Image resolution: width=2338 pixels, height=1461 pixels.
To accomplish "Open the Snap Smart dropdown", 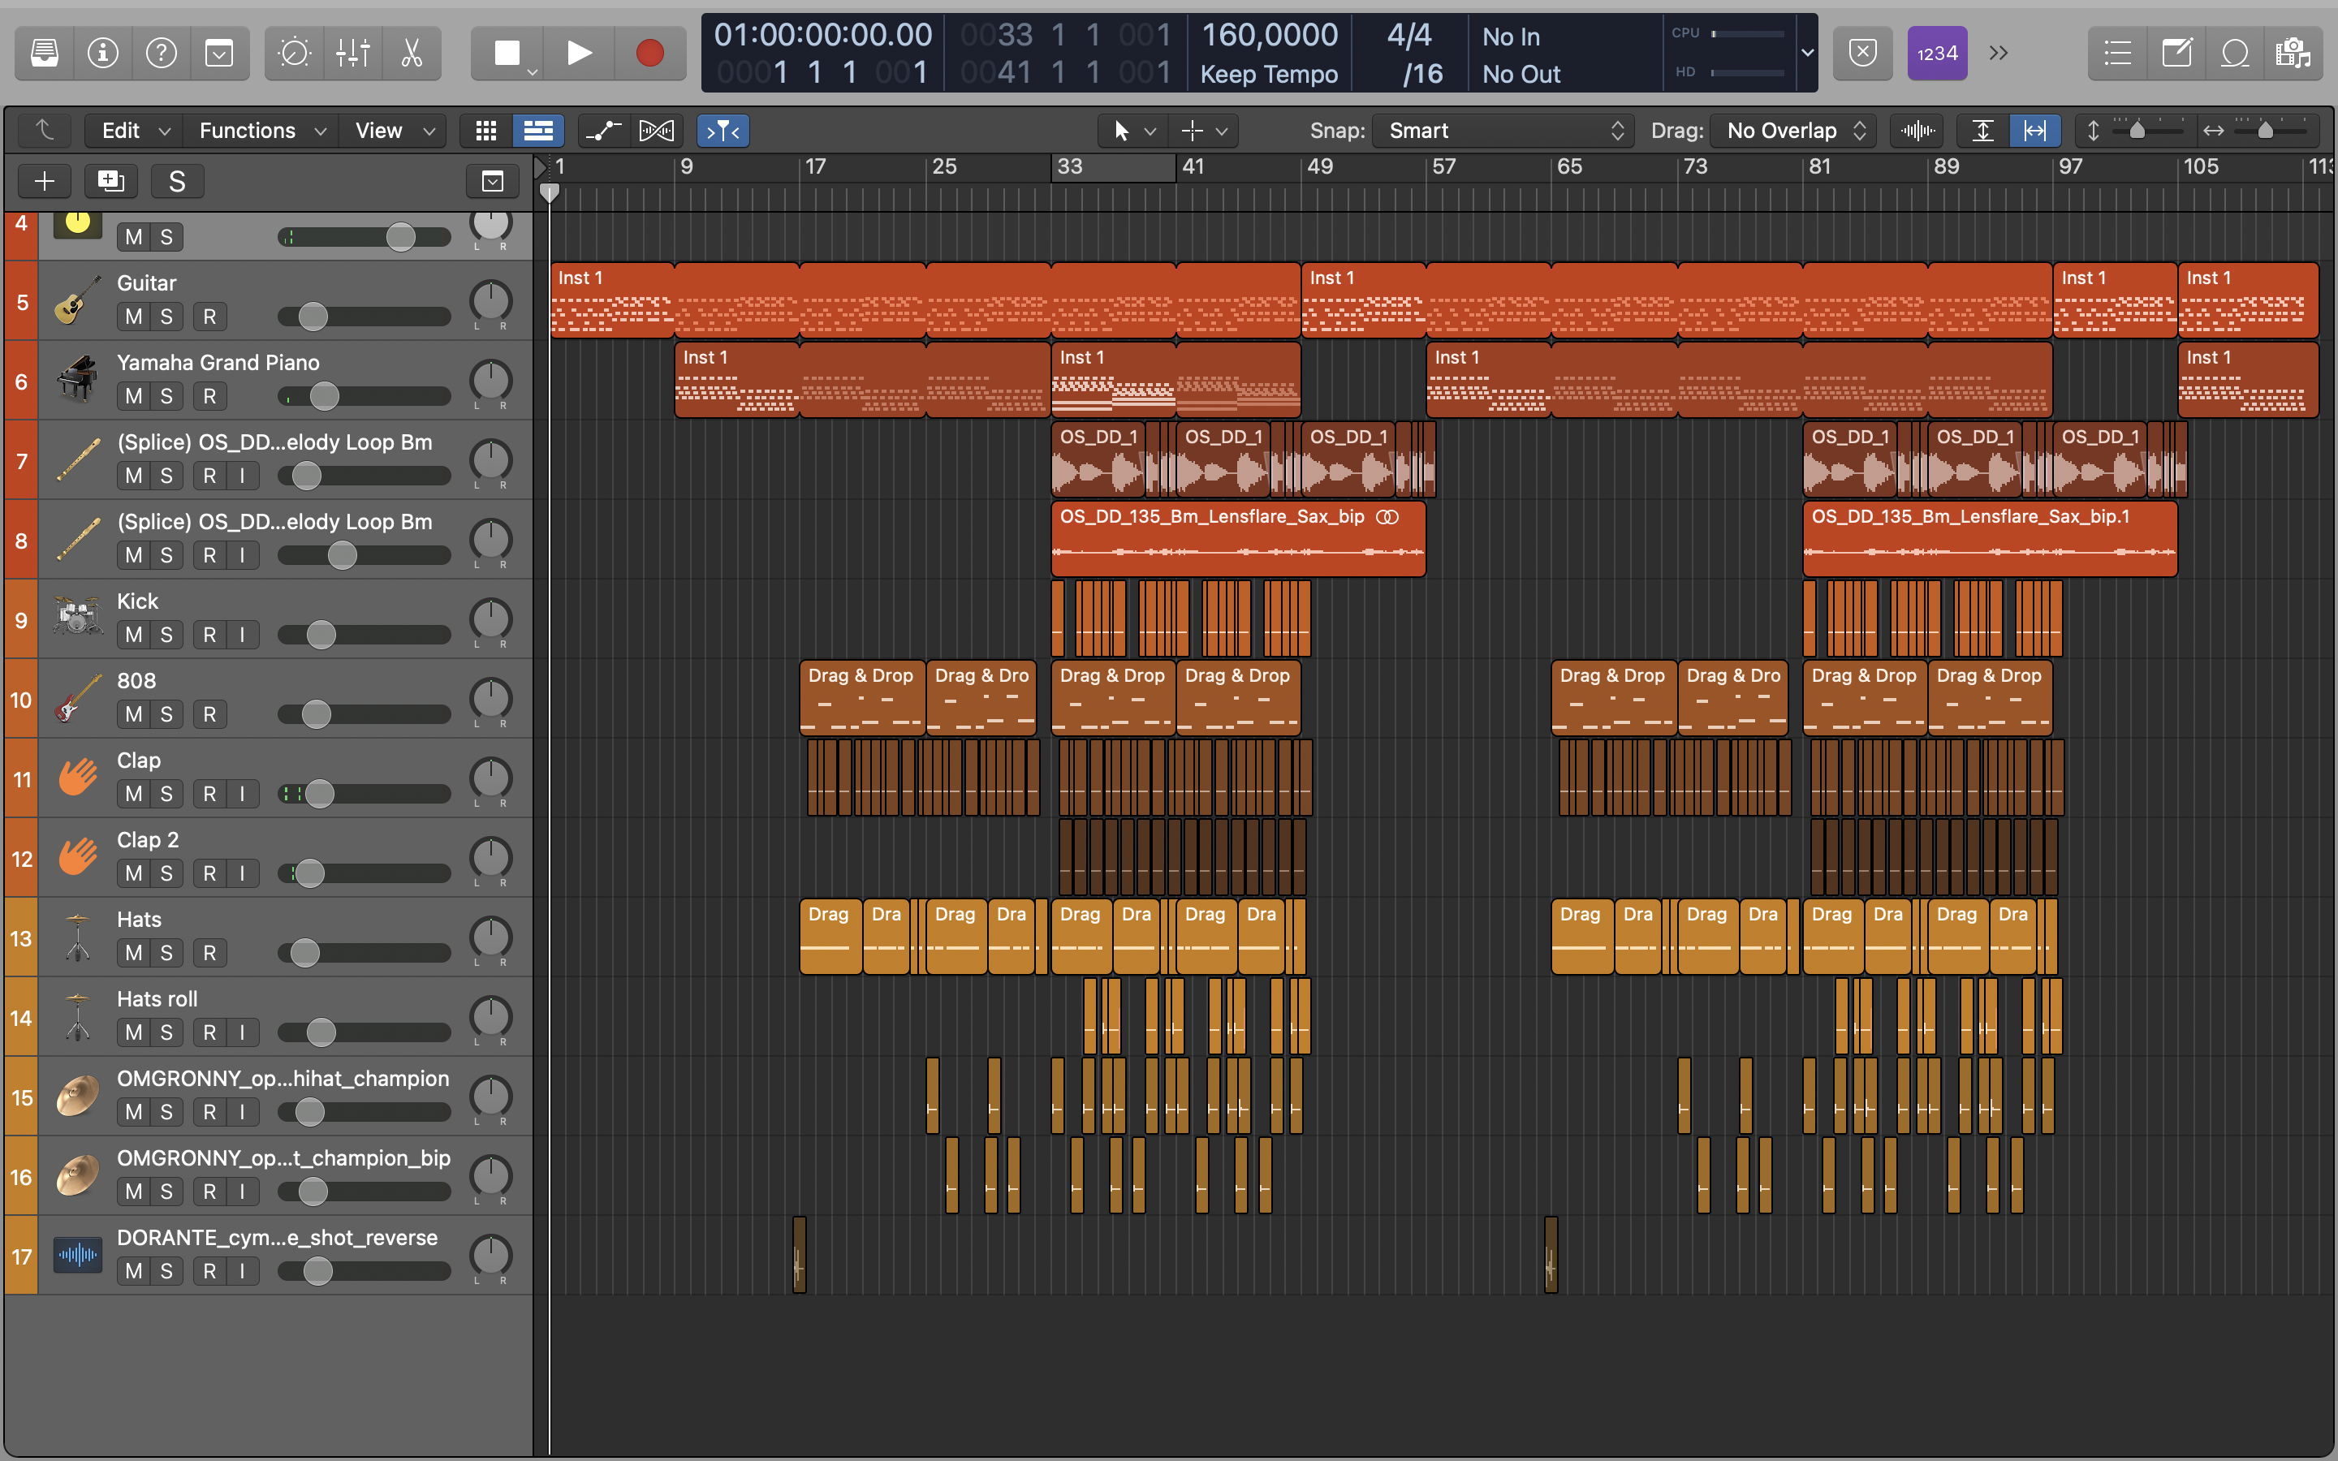I will [x=1503, y=131].
